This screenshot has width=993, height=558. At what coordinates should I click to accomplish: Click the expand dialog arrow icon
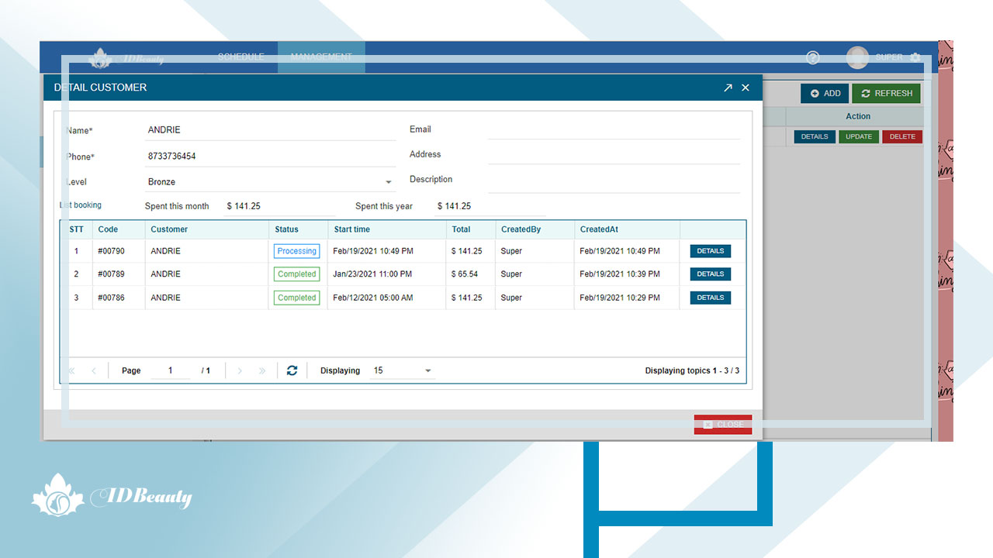coord(728,88)
